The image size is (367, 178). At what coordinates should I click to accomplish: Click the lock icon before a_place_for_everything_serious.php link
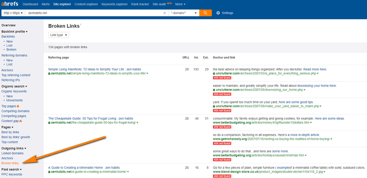click(214, 73)
